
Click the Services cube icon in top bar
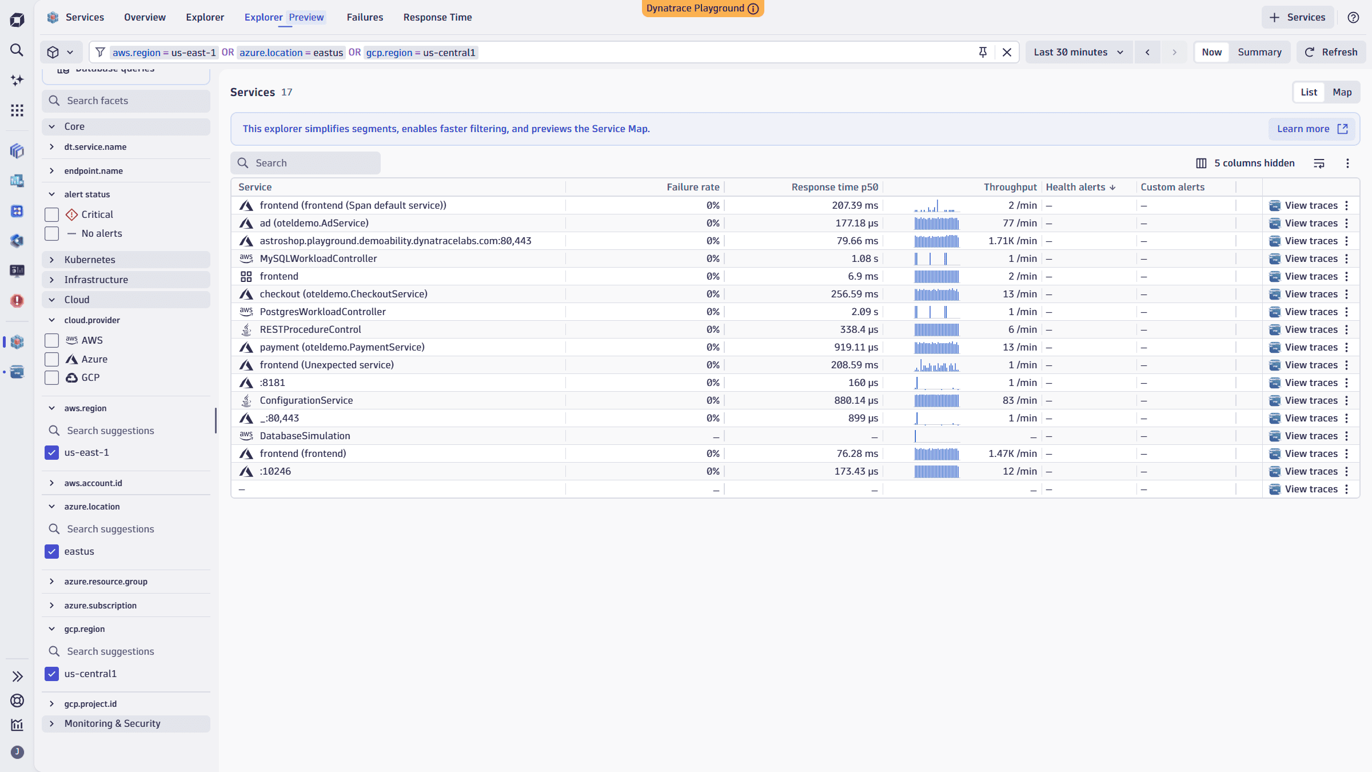point(53,17)
